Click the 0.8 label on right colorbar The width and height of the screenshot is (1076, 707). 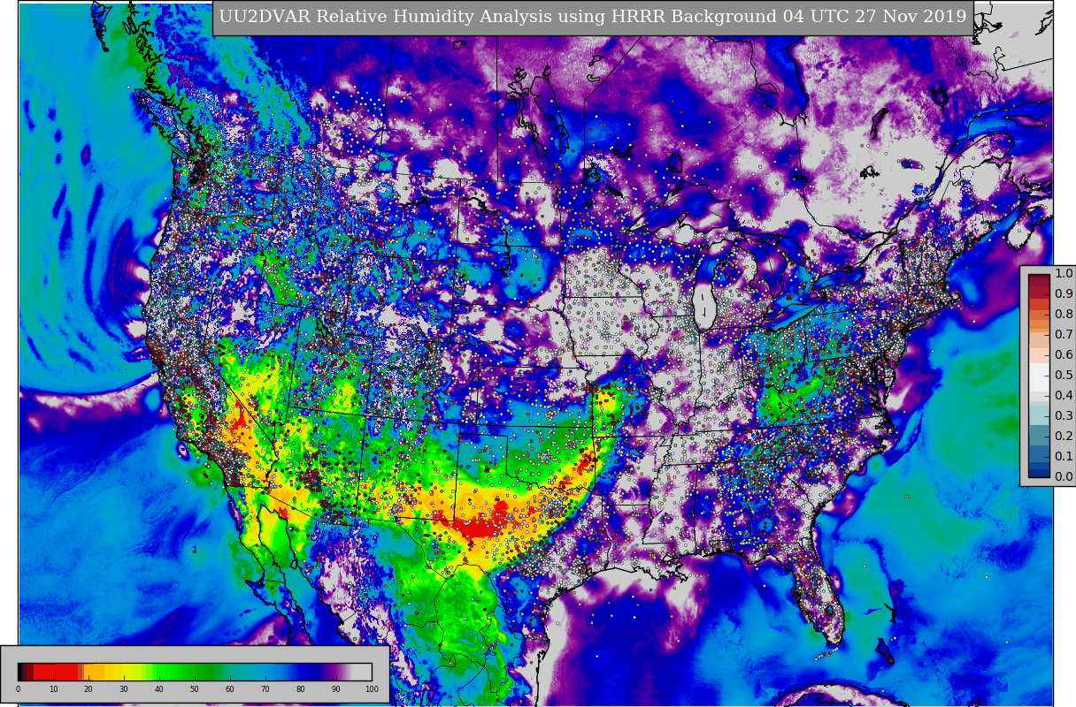pyautogui.click(x=1063, y=315)
